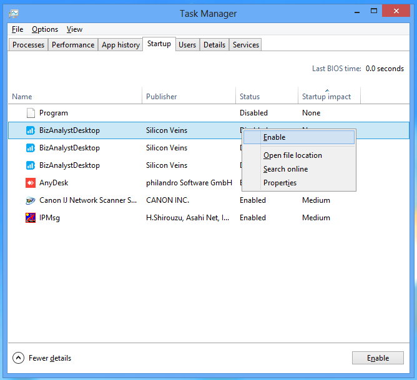Select the Startup tab
The image size is (417, 380).
coord(159,44)
